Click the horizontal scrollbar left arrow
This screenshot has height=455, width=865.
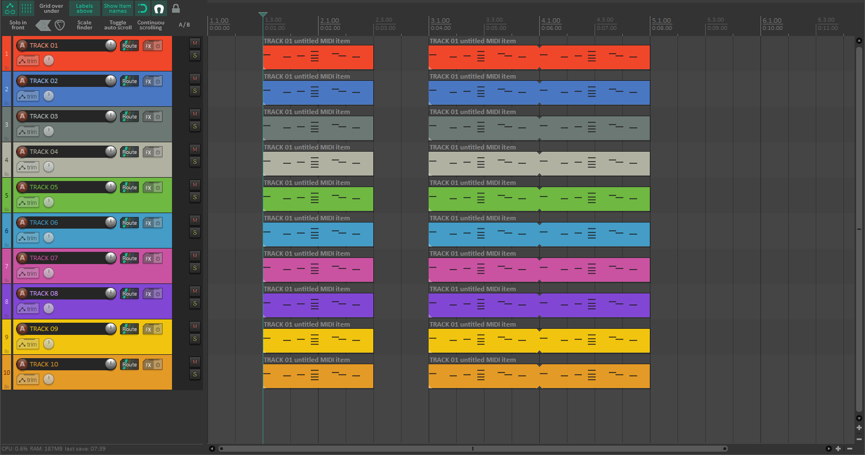pos(212,448)
